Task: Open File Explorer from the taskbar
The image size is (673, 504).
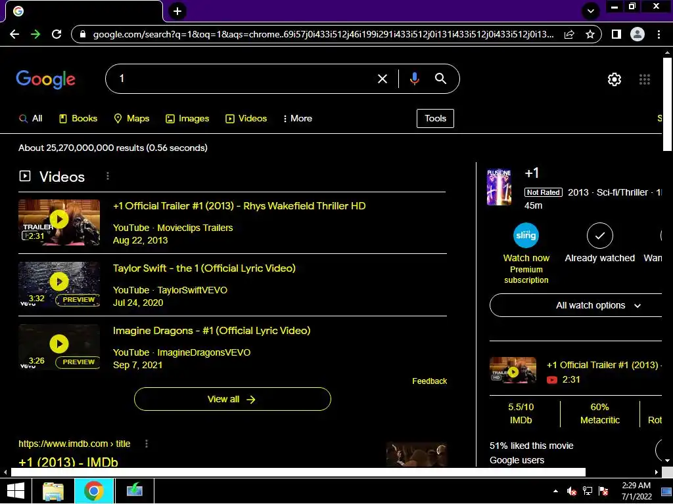Action: (53, 491)
